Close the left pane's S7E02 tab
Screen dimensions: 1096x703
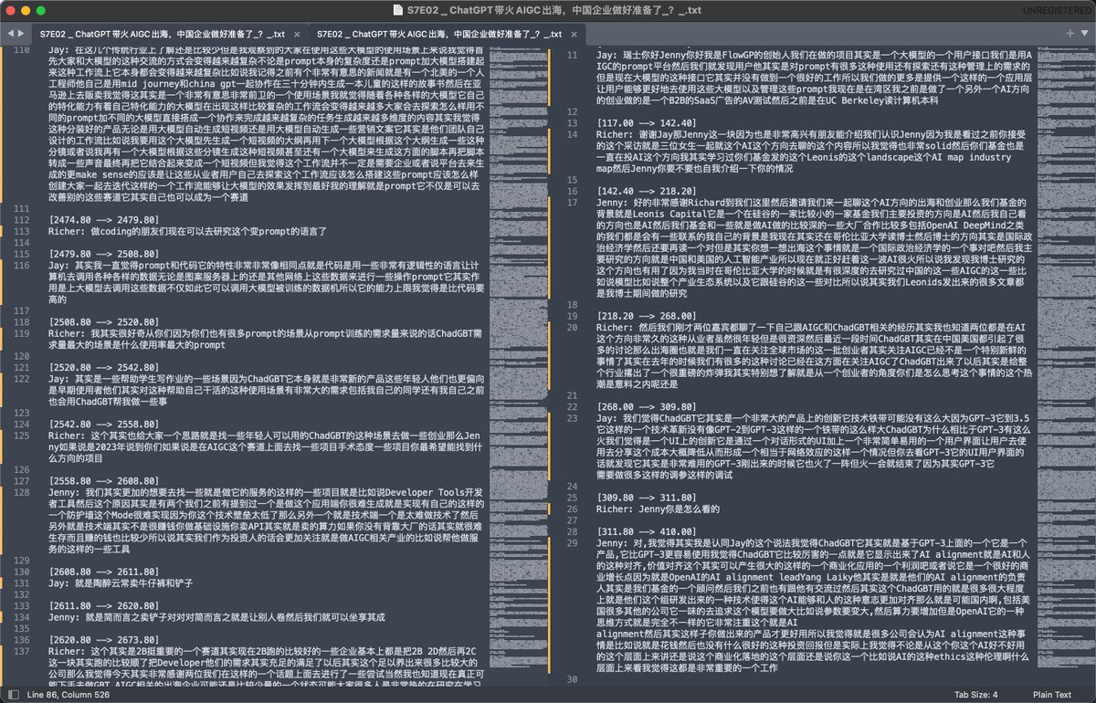(x=299, y=33)
